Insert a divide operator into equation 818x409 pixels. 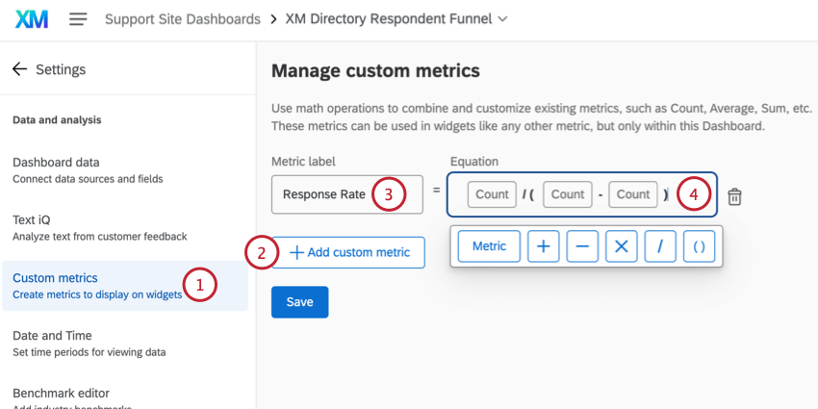coord(660,246)
